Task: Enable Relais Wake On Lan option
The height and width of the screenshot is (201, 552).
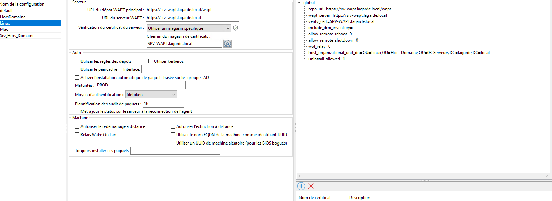Action: [x=77, y=135]
